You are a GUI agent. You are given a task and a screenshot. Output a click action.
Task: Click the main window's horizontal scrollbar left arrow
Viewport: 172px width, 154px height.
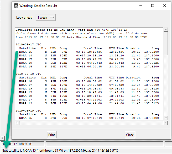[x=2, y=138]
